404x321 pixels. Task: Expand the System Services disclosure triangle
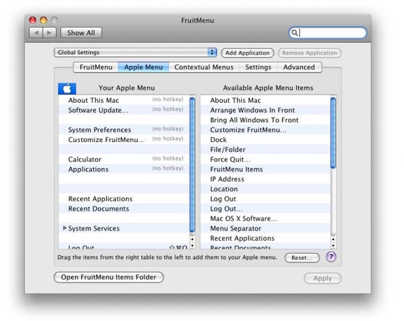pyautogui.click(x=65, y=228)
